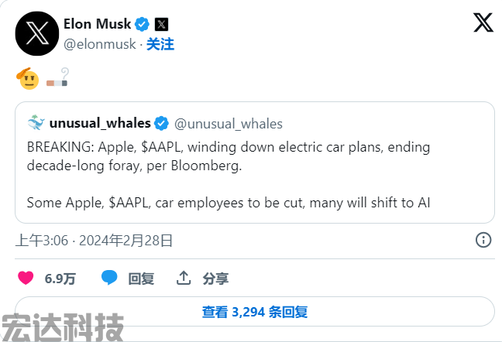Click the Elon Musk display name

tap(98, 24)
